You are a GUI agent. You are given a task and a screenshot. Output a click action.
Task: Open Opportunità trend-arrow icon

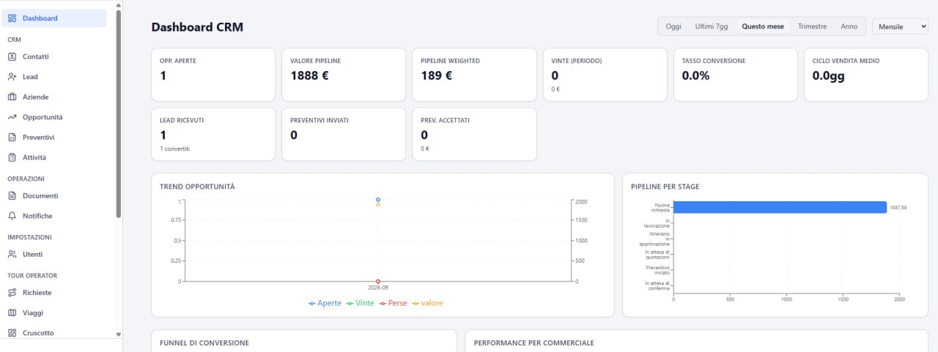12,117
